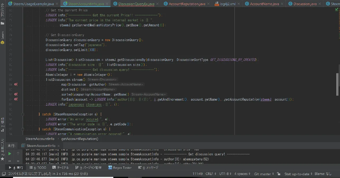Open the Favorites star tool window

pyautogui.click(x=2, y=150)
